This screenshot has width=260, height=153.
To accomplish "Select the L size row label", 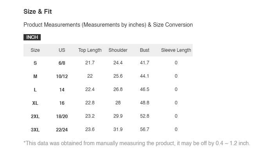I will tap(35, 90).
